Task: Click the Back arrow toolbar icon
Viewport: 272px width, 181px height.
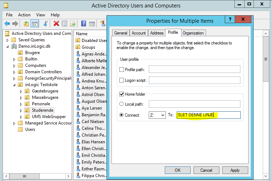Action: tap(7, 24)
